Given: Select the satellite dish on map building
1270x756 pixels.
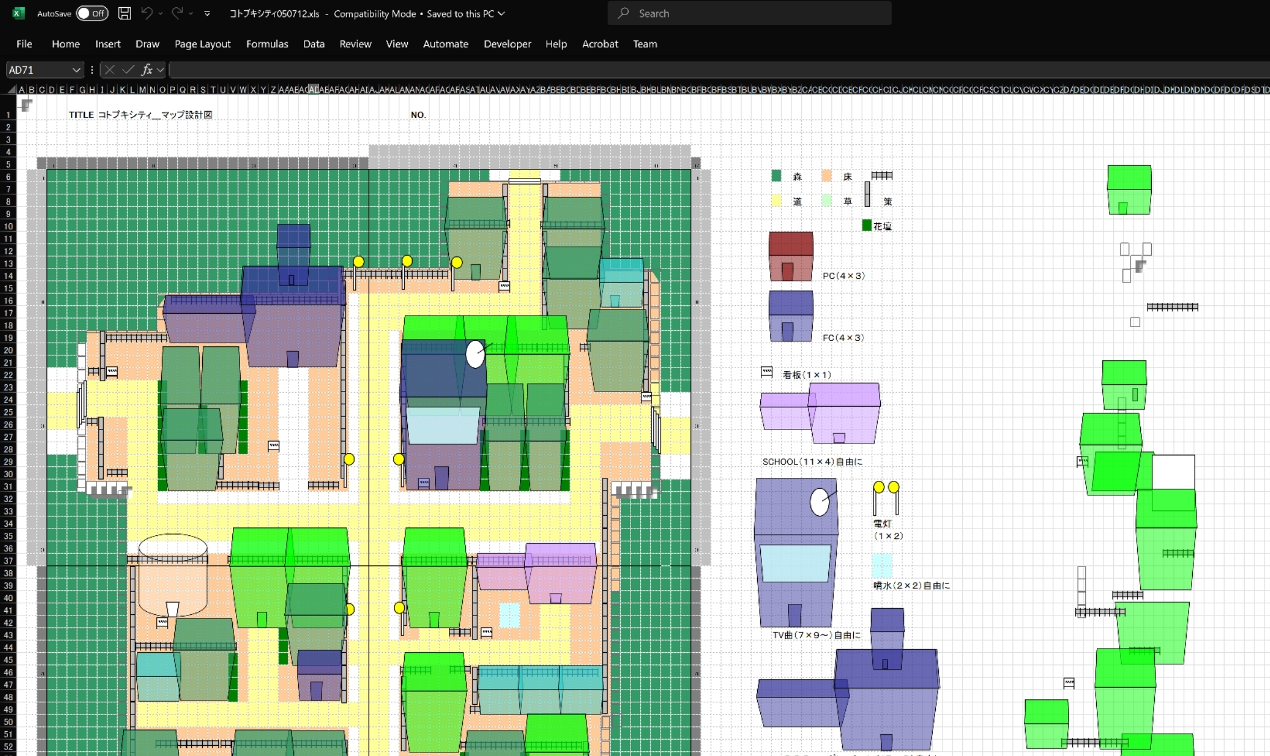Looking at the screenshot, I should tap(476, 354).
